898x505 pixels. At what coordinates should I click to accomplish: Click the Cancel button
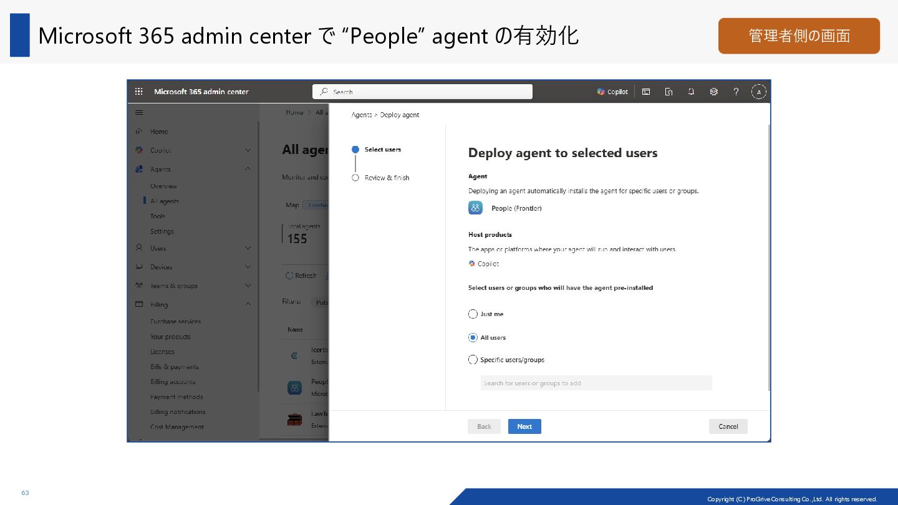tap(728, 426)
